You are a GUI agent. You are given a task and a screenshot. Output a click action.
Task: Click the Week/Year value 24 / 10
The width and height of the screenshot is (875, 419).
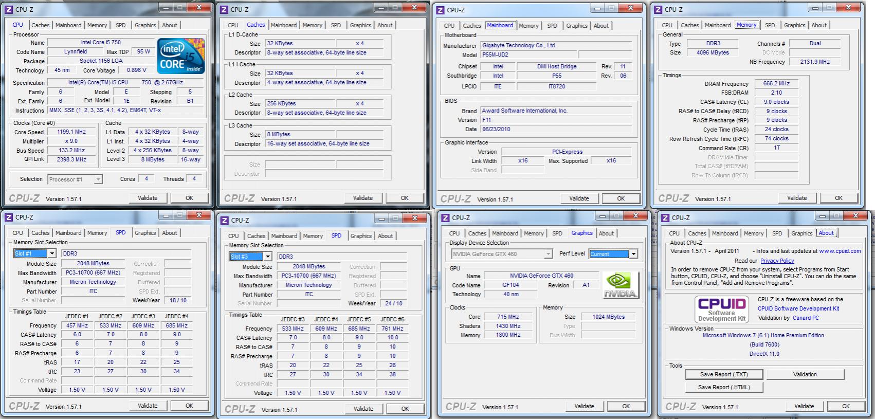click(x=393, y=303)
